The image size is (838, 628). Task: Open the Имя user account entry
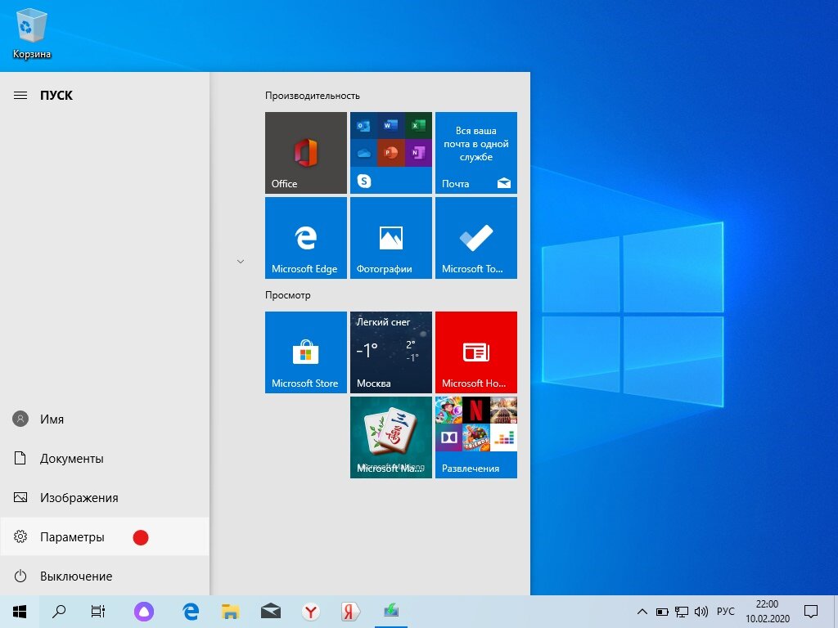[x=105, y=419]
